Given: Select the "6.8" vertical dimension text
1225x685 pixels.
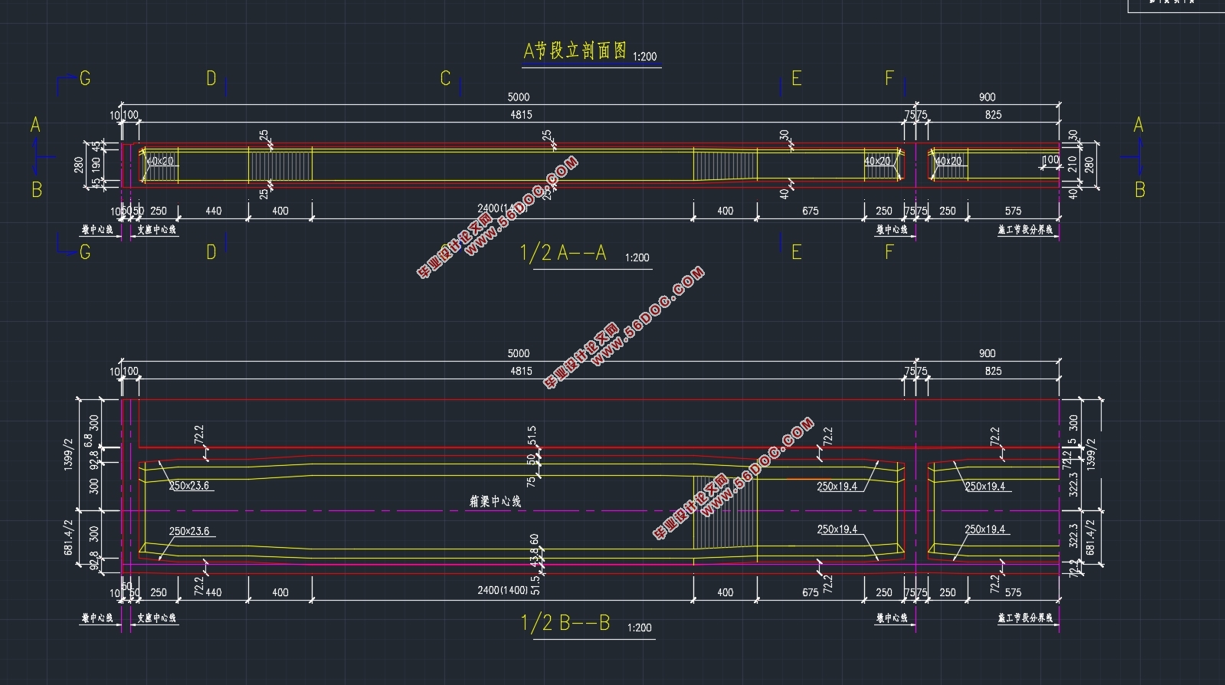Looking at the screenshot, I should pos(88,441).
